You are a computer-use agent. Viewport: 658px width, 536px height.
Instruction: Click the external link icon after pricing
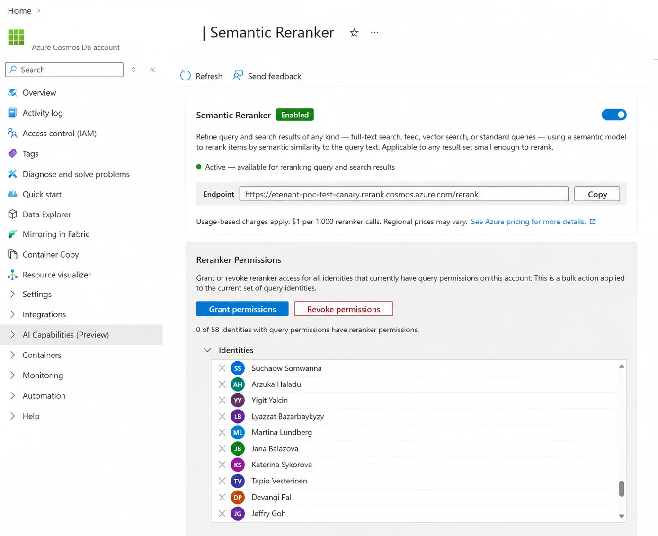[x=592, y=222]
